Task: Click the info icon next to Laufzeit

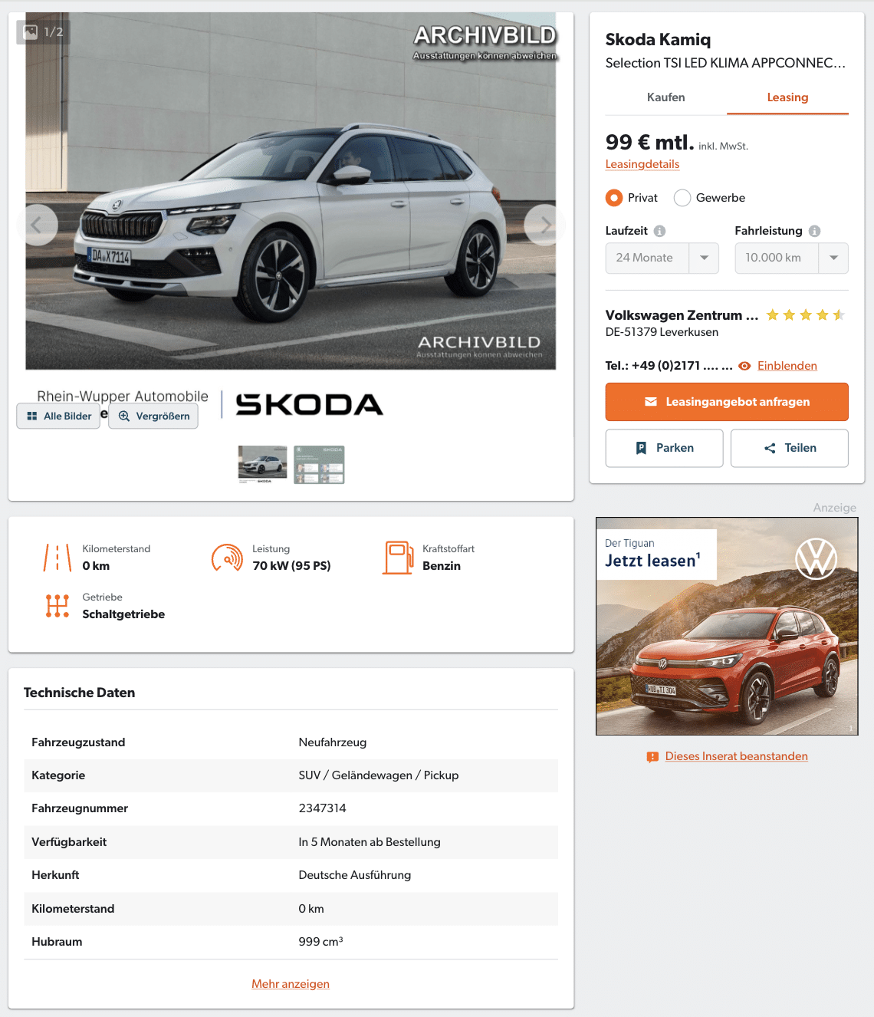Action: (x=659, y=231)
